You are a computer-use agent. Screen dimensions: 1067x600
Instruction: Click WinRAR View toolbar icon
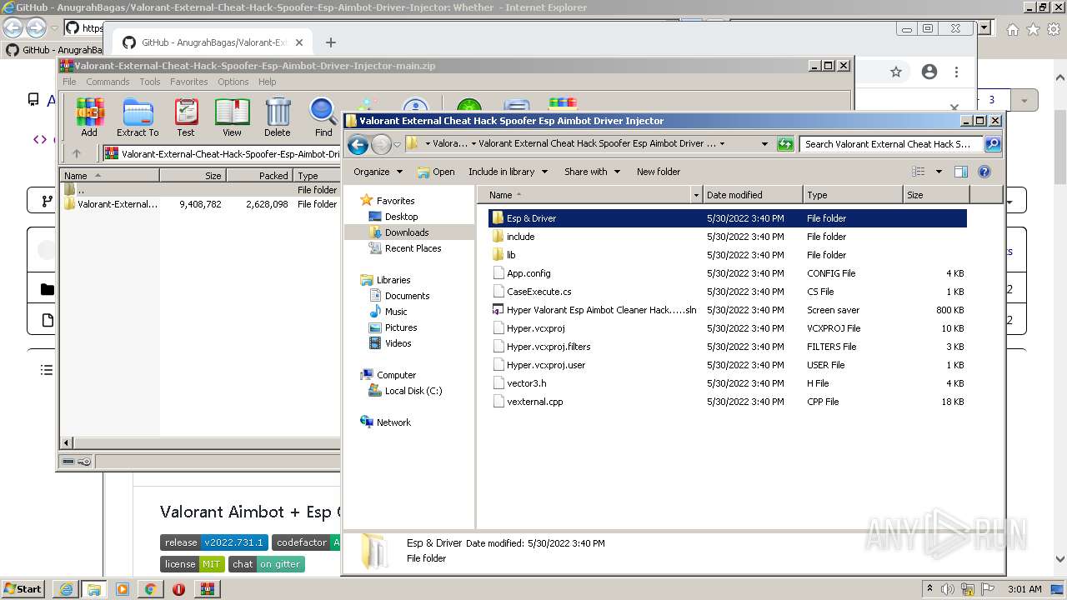point(232,117)
